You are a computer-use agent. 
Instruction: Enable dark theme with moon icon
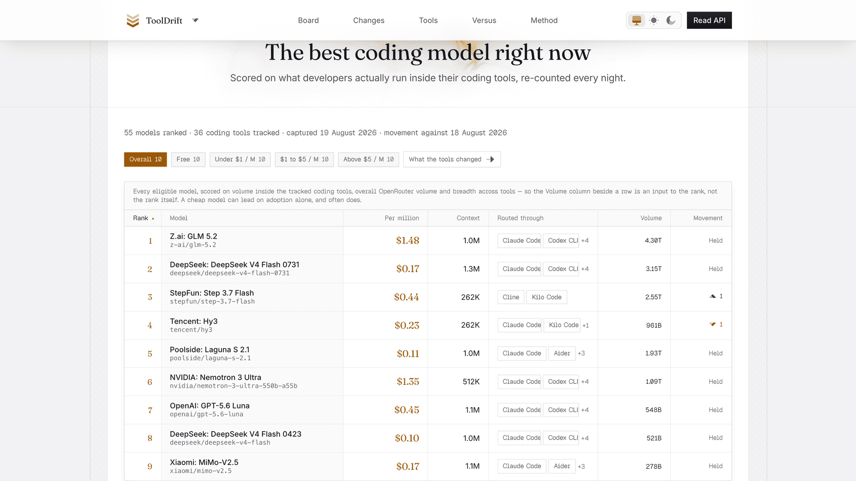(671, 20)
